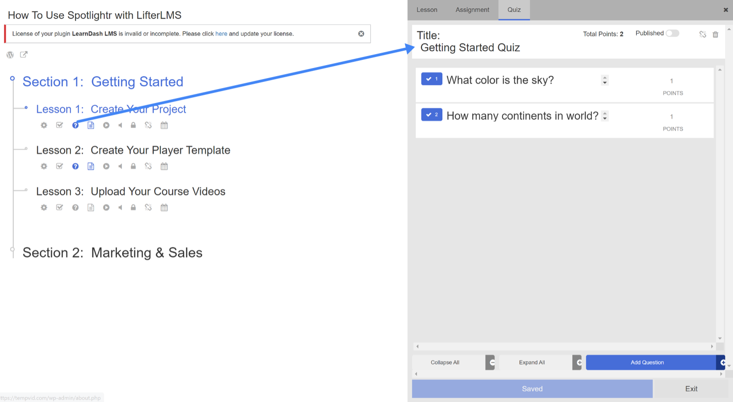
Task: Open the external link icon beside WordPress logo
Action: click(x=23, y=55)
